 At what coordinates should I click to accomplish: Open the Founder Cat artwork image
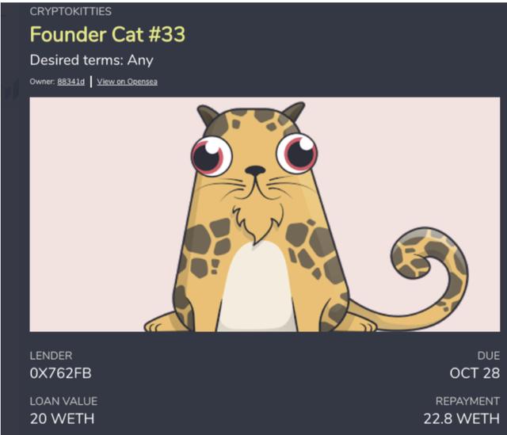[265, 214]
